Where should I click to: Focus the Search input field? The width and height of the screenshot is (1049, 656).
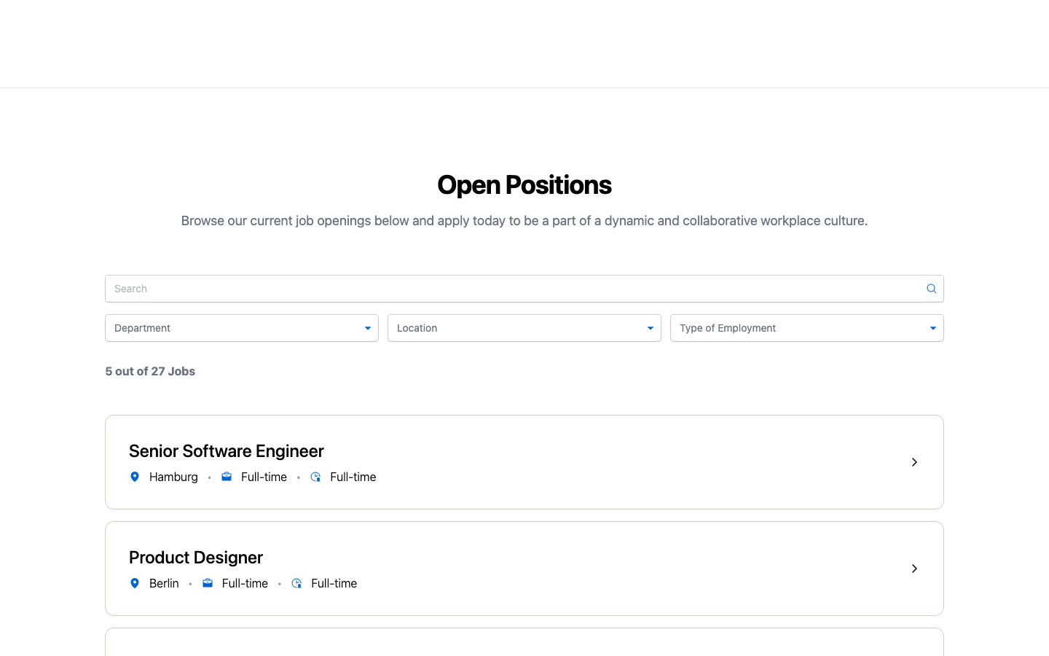click(524, 289)
